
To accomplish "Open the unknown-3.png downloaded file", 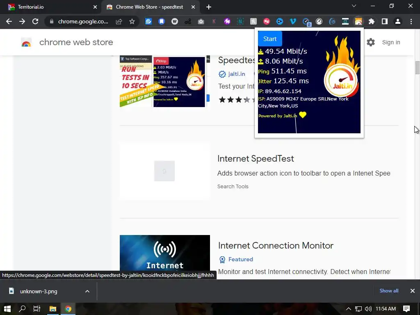I will pos(39,291).
